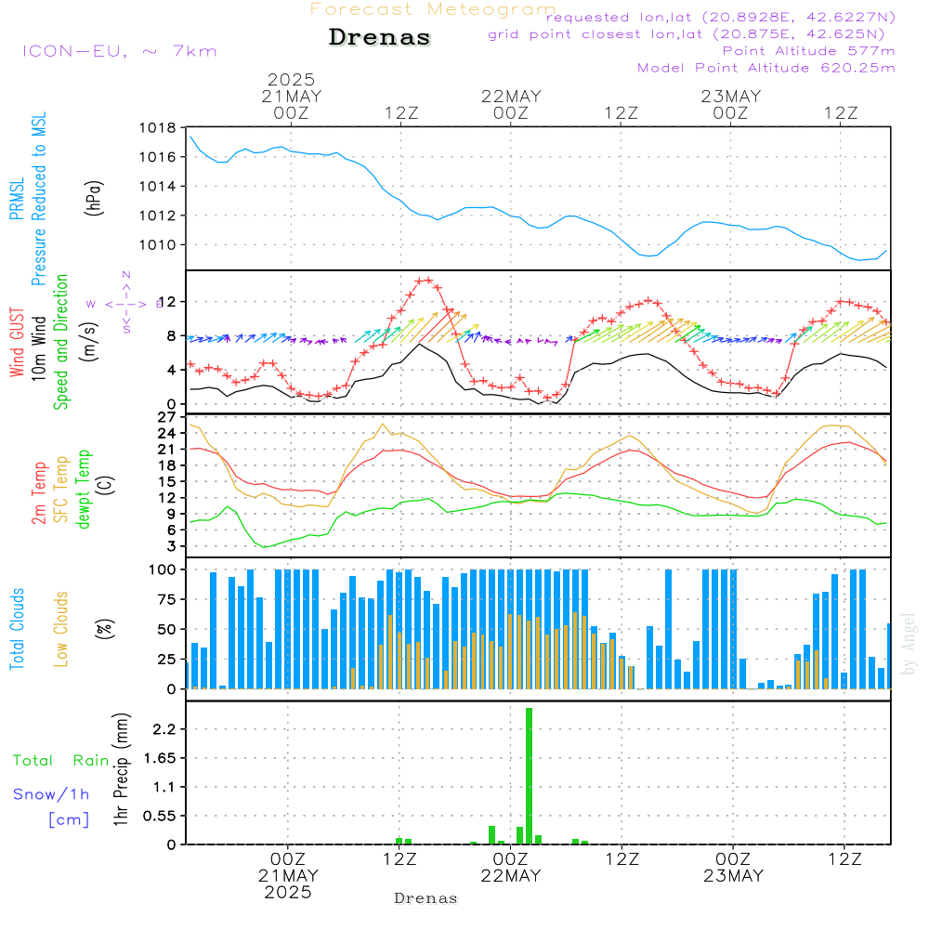The image size is (929, 929).
Task: Click the 1018 pressure axis value
Action: pos(158,128)
